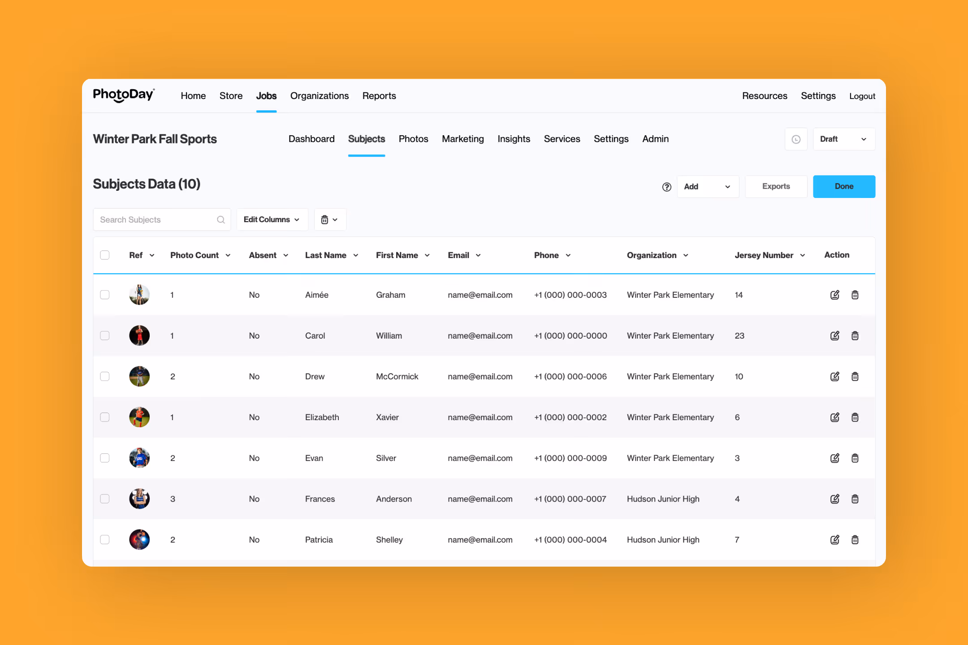Image resolution: width=968 pixels, height=645 pixels.
Task: Open Organizations in the top navigation
Action: 319,96
